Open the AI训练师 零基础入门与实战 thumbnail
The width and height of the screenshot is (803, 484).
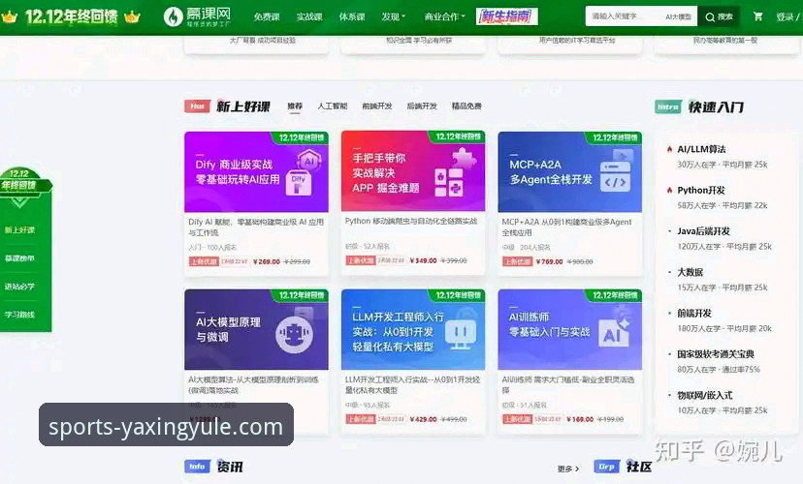click(569, 330)
